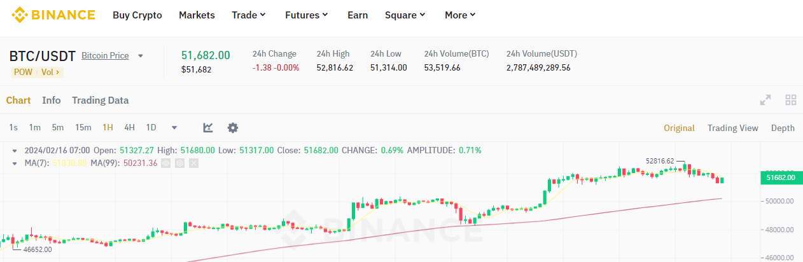Expand chart to fullscreen
This screenshot has width=803, height=262.
point(765,100)
